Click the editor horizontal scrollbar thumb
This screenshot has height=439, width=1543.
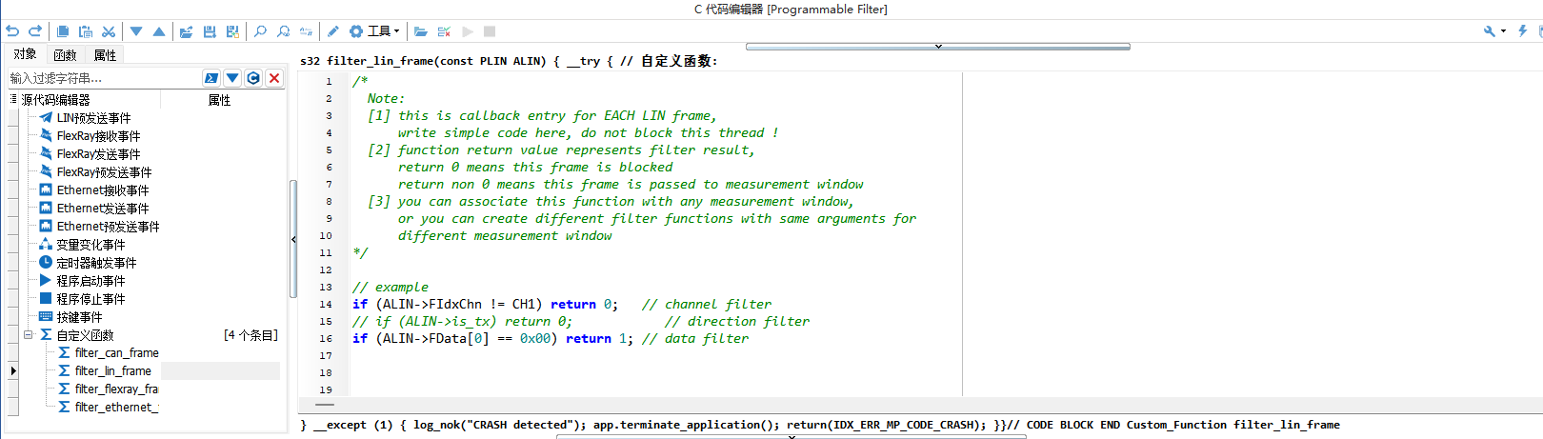[x=325, y=405]
